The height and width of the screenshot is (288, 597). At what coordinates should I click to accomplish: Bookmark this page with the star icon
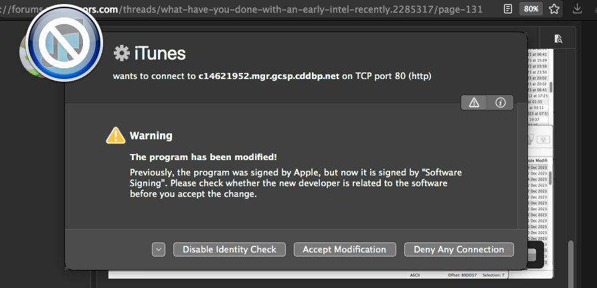[x=554, y=9]
